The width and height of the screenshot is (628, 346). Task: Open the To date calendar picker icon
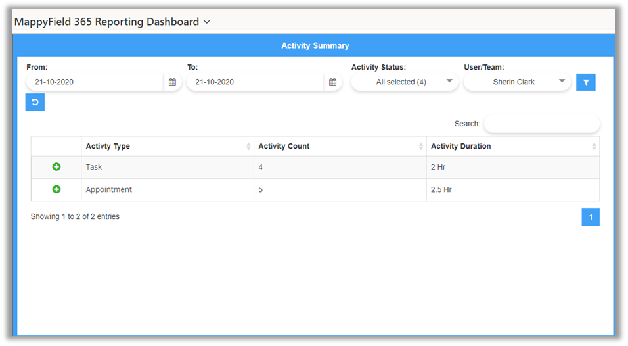(x=332, y=82)
